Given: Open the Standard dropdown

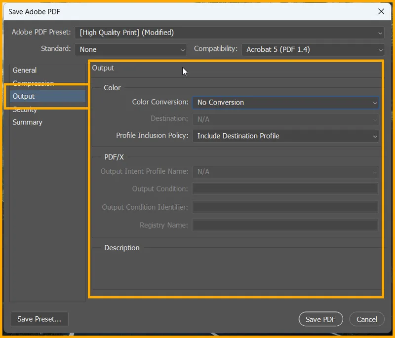Looking at the screenshot, I should click(x=131, y=49).
